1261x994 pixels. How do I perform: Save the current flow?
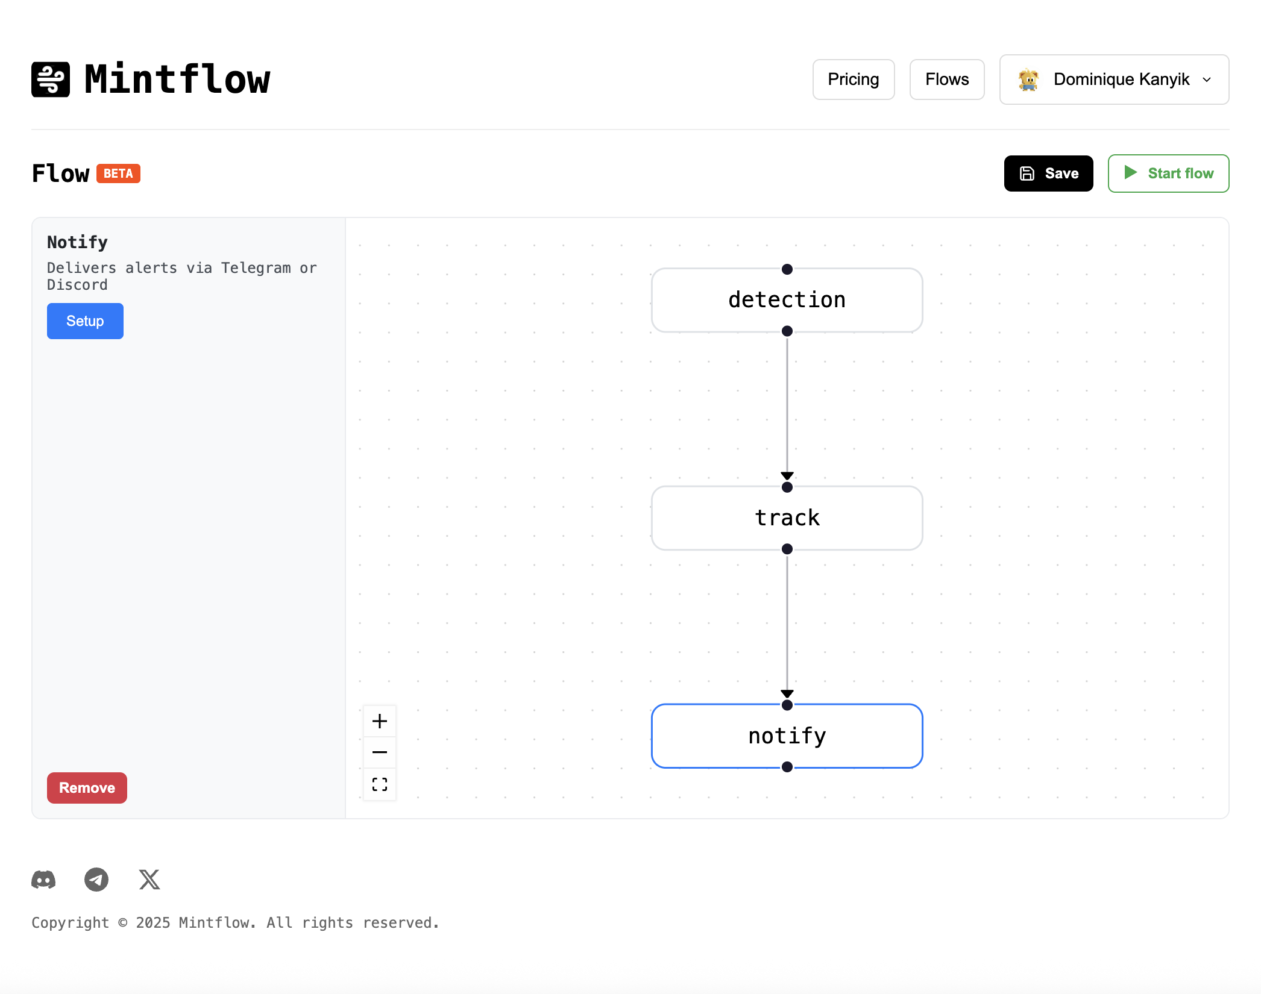tap(1048, 173)
